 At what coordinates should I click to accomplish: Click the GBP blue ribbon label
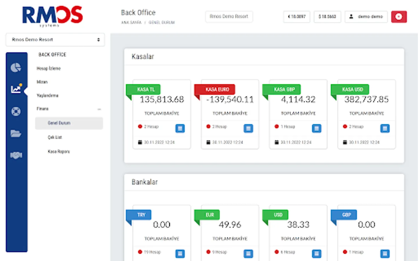click(344, 215)
